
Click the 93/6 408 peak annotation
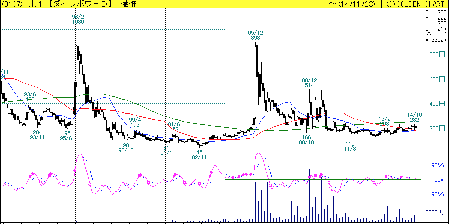click(x=30, y=97)
